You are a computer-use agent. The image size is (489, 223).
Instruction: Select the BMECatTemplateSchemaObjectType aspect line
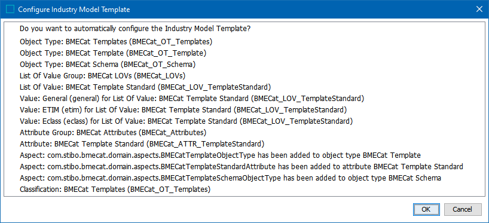[x=230, y=178]
